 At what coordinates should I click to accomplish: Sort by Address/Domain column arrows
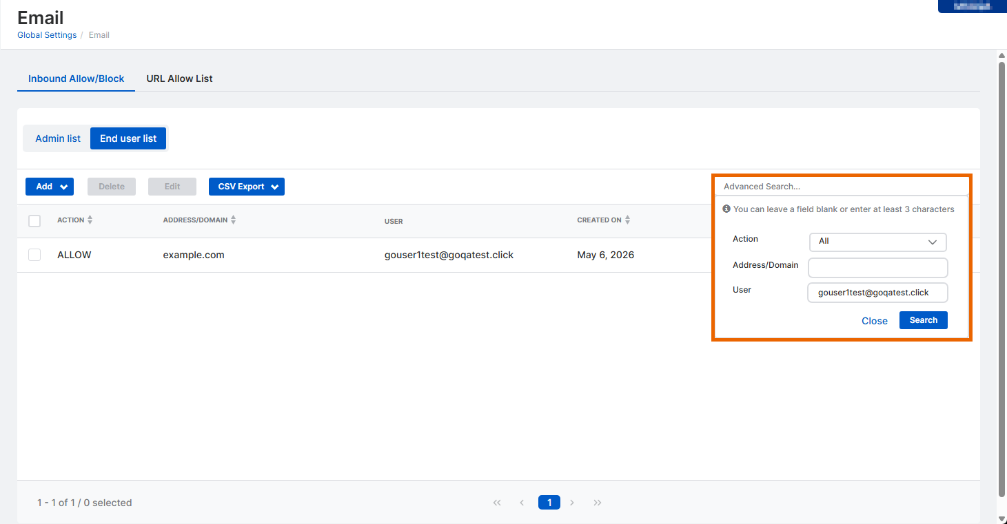pos(234,220)
